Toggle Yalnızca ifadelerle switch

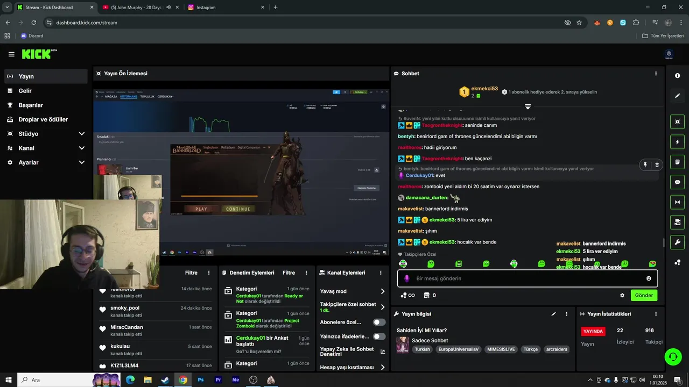click(x=379, y=336)
